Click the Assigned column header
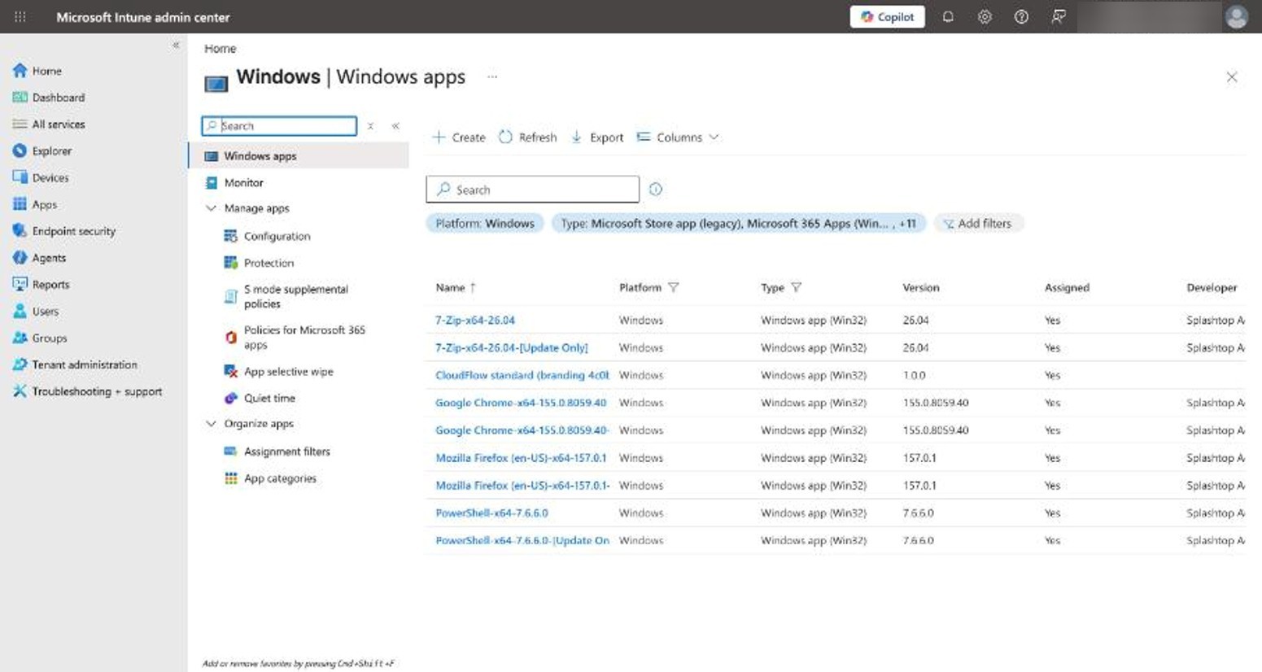The image size is (1262, 672). [x=1067, y=287]
